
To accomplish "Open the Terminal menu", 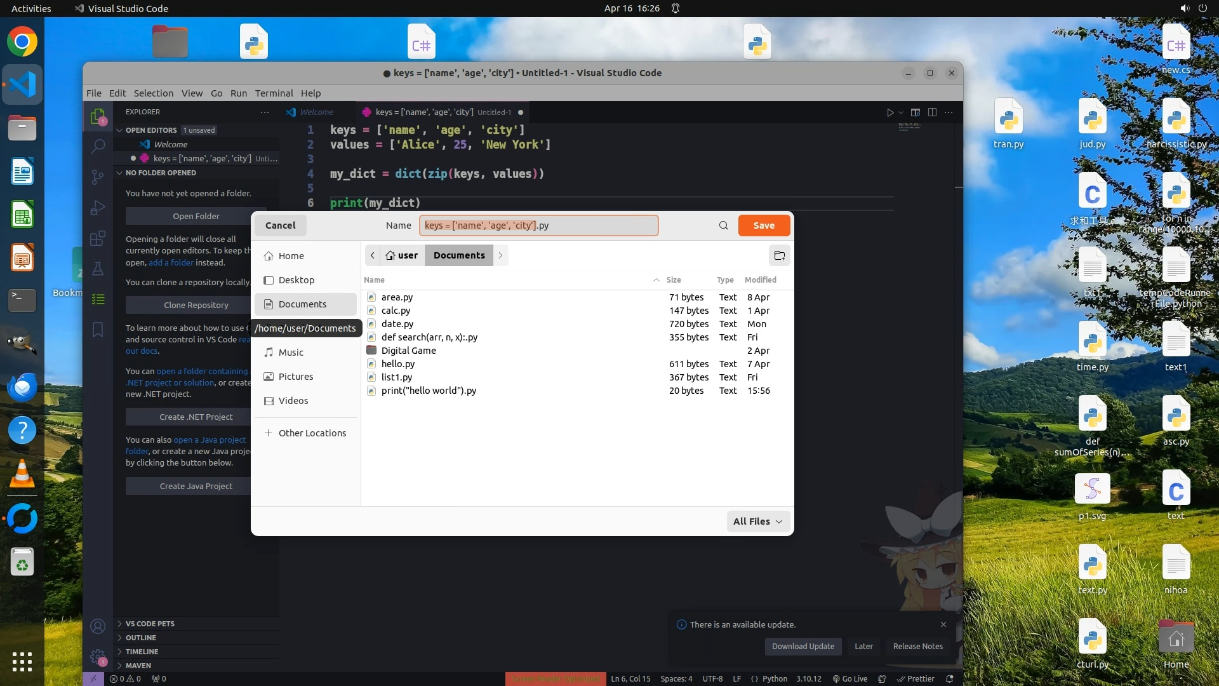I will point(274,93).
